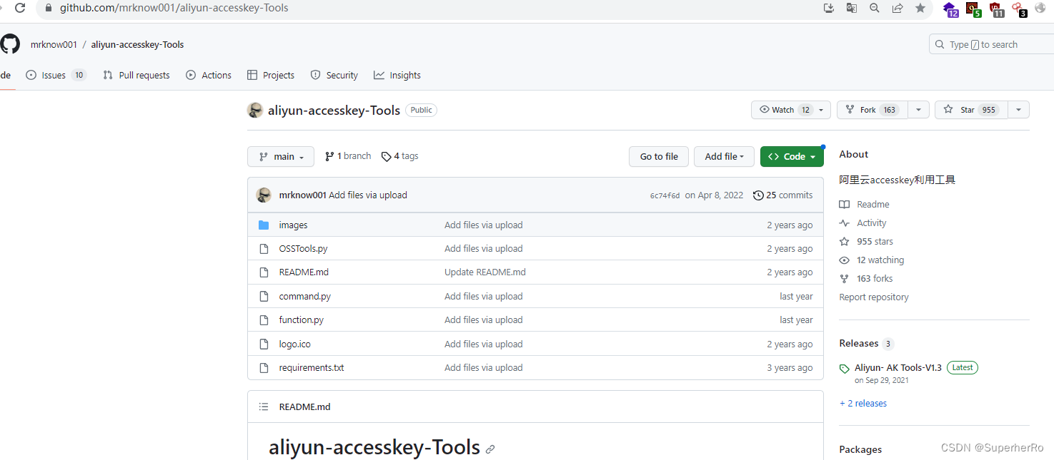Open the Pull requests tab
Screen dimensions: 1054x460
pyautogui.click(x=136, y=75)
